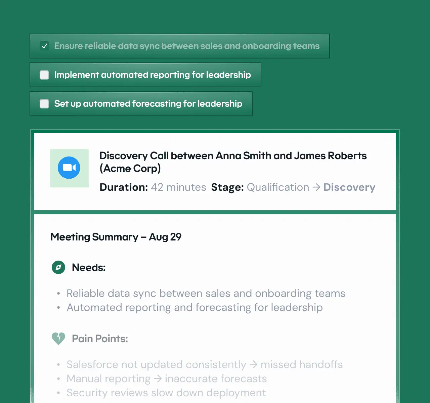430x403 pixels.
Task: Select the reliable data sync bullet
Action: [206, 294]
